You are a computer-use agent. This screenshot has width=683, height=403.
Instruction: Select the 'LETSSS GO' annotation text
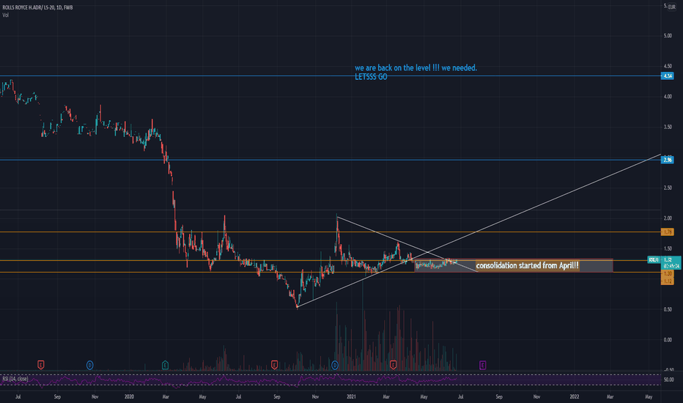(371, 77)
